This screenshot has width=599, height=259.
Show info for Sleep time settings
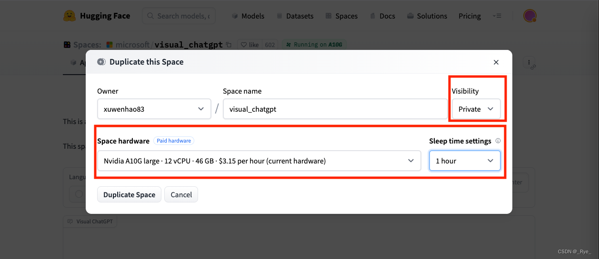pyautogui.click(x=498, y=141)
